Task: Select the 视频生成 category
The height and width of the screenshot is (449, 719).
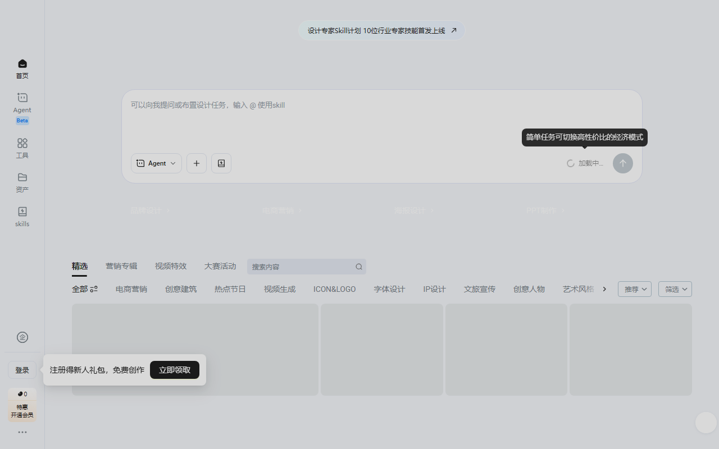Action: click(x=280, y=289)
